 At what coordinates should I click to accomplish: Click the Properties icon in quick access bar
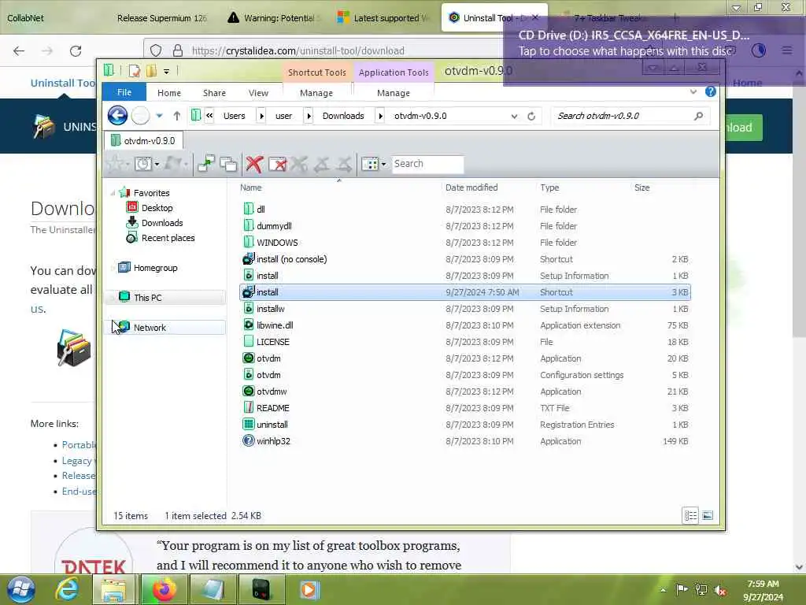pos(134,71)
